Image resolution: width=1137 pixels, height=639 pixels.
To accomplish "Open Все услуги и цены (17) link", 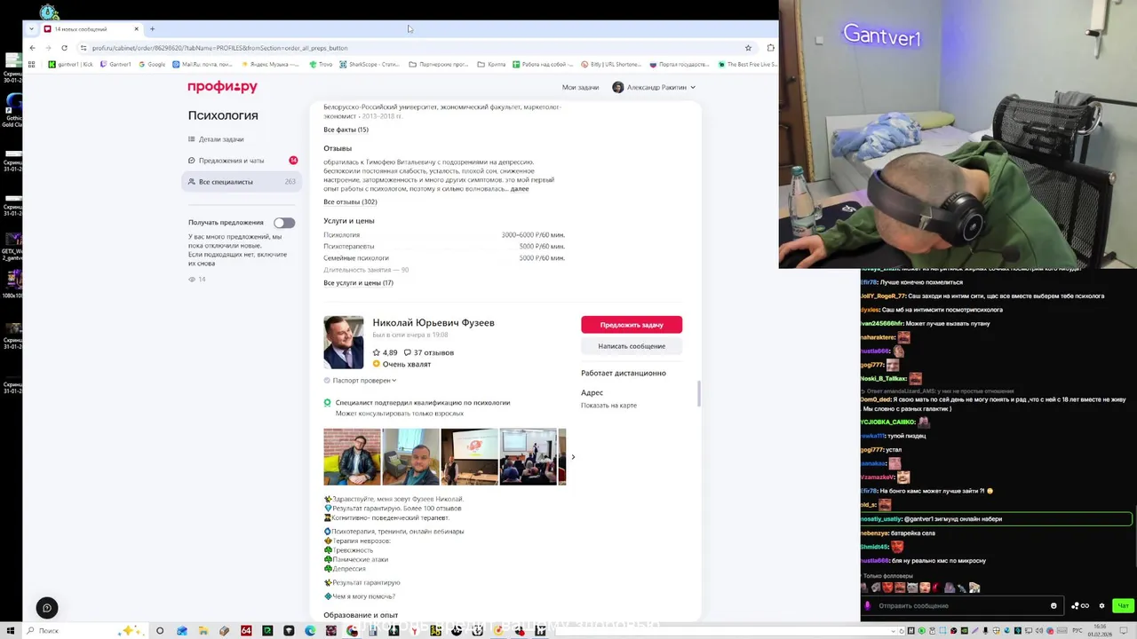I will [x=358, y=282].
